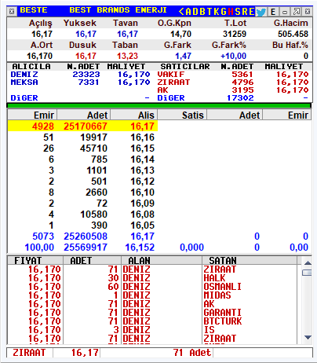Click the trades list scrollbar thumb

[308, 273]
